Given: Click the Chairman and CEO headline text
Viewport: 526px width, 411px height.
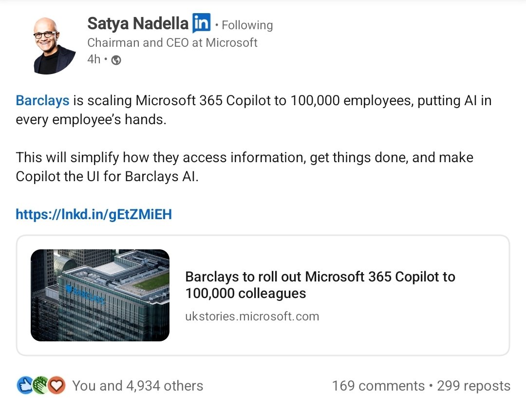Looking at the screenshot, I should point(172,42).
